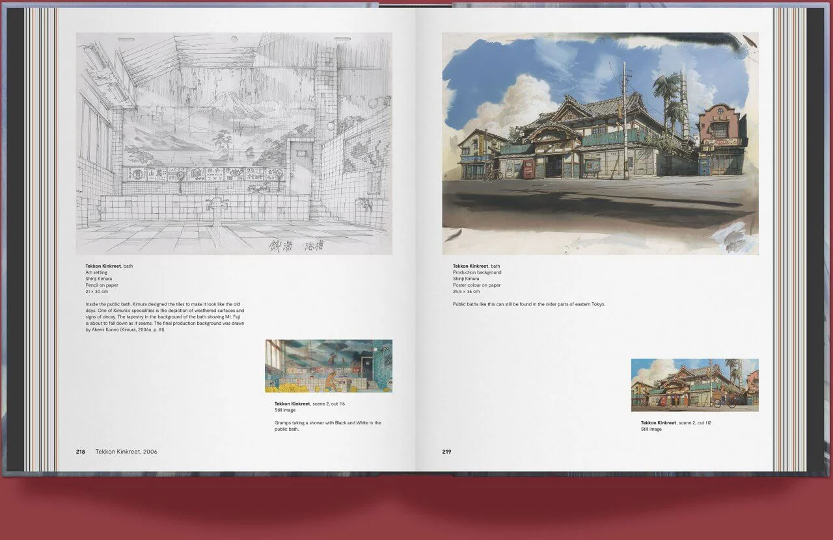Click dimensions '25.5 × 36 cm'
Viewport: 833px width, 540px height.
coord(466,292)
